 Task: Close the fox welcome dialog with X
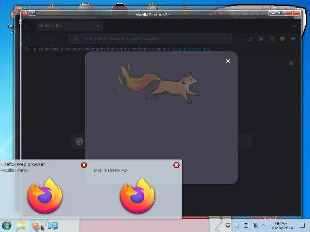click(x=228, y=61)
